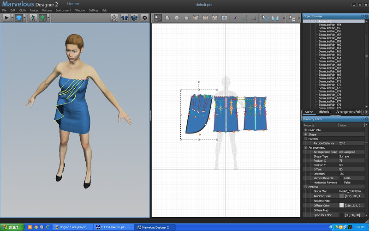Open the Windows start button
The width and height of the screenshot is (369, 231).
pos(12,227)
